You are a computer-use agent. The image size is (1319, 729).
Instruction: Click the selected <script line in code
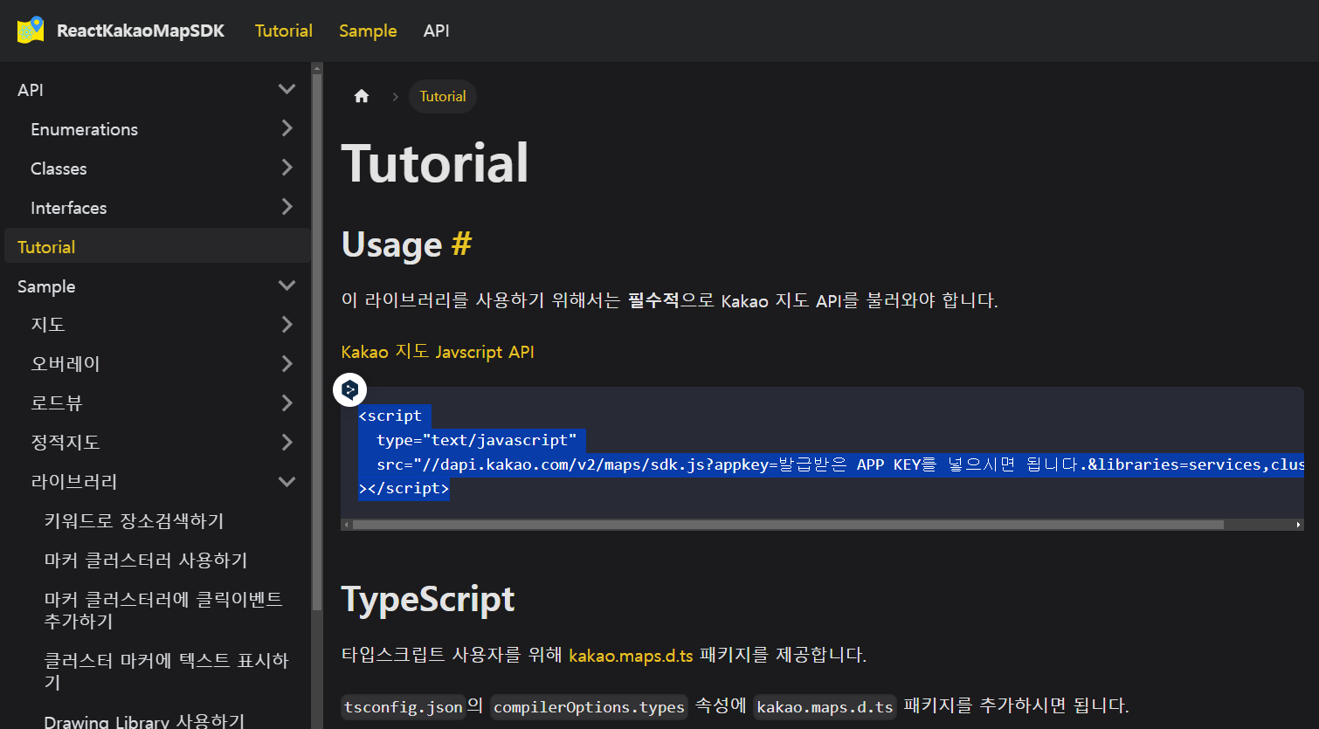pyautogui.click(x=390, y=416)
